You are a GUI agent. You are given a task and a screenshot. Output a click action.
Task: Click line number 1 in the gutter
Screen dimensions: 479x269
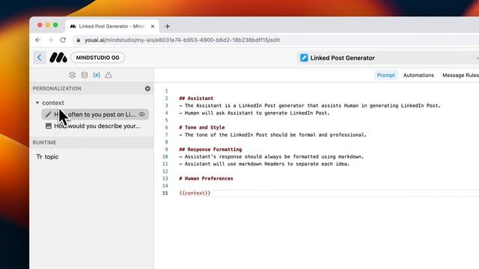(x=166, y=91)
